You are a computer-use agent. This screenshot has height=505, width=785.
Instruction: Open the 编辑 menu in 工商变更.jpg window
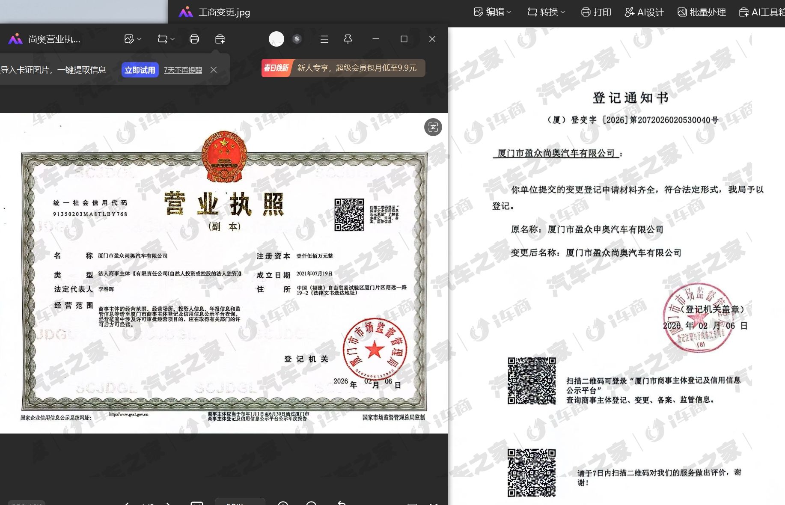493,12
